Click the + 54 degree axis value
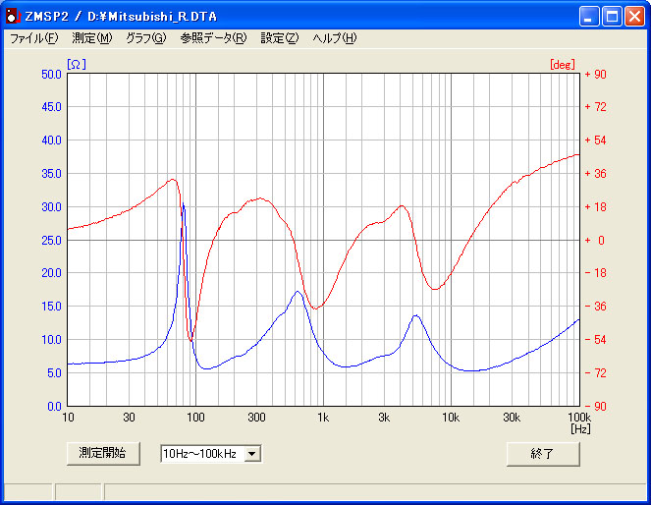The height and width of the screenshot is (505, 651). pyautogui.click(x=595, y=140)
